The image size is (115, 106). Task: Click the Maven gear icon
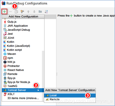click(5, 54)
